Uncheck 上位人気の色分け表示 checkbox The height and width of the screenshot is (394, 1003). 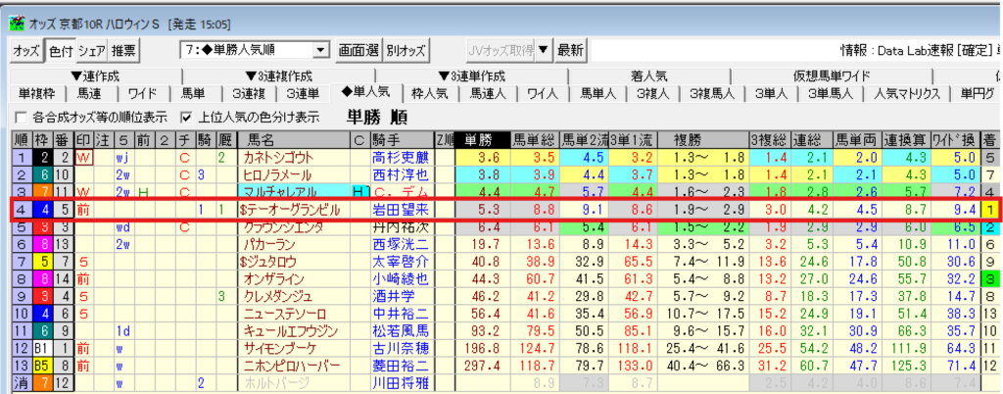click(189, 118)
